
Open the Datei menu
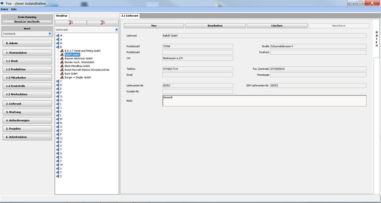[x=4, y=9]
